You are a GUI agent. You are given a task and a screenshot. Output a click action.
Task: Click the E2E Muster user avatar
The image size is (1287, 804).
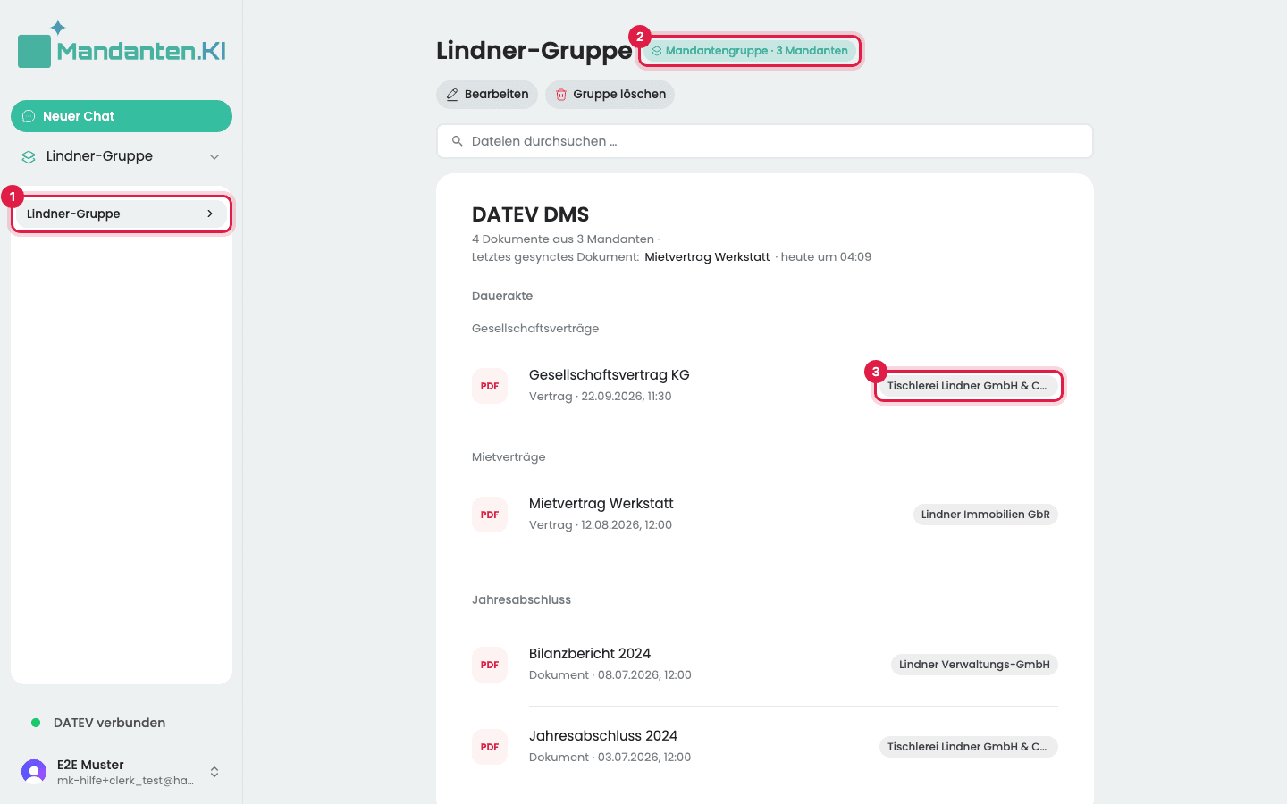click(x=34, y=772)
